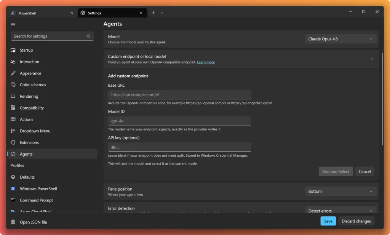Click the Pane position setting label
390x235 pixels.
tap(120, 189)
